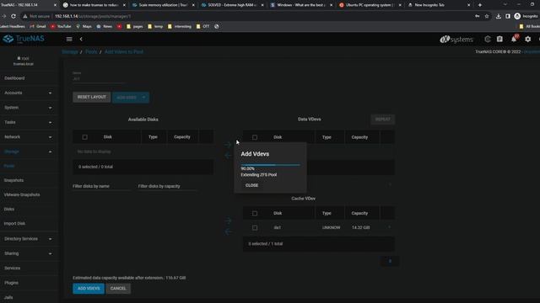Check the da1 disk row checkbox
The image size is (540, 303).
coord(255,228)
